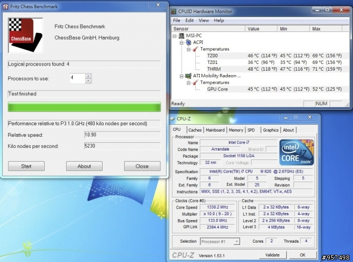
Task: Collapse the ATI Mobility Radeon node
Action: [x=181, y=76]
